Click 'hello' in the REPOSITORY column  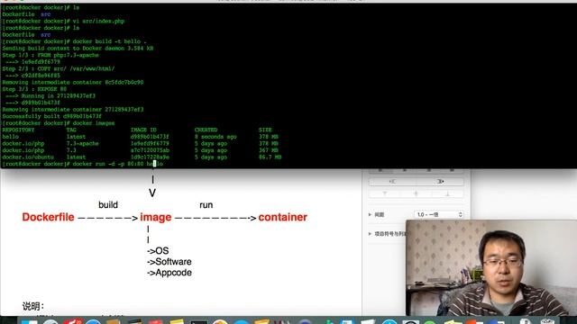[10, 137]
